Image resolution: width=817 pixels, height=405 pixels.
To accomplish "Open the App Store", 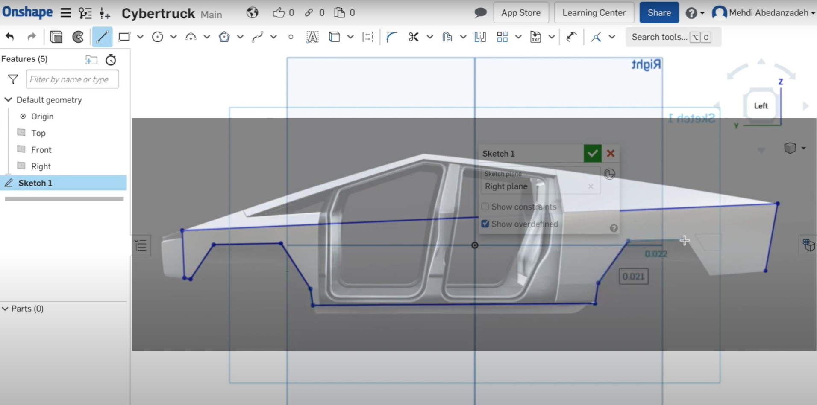I will click(x=521, y=12).
